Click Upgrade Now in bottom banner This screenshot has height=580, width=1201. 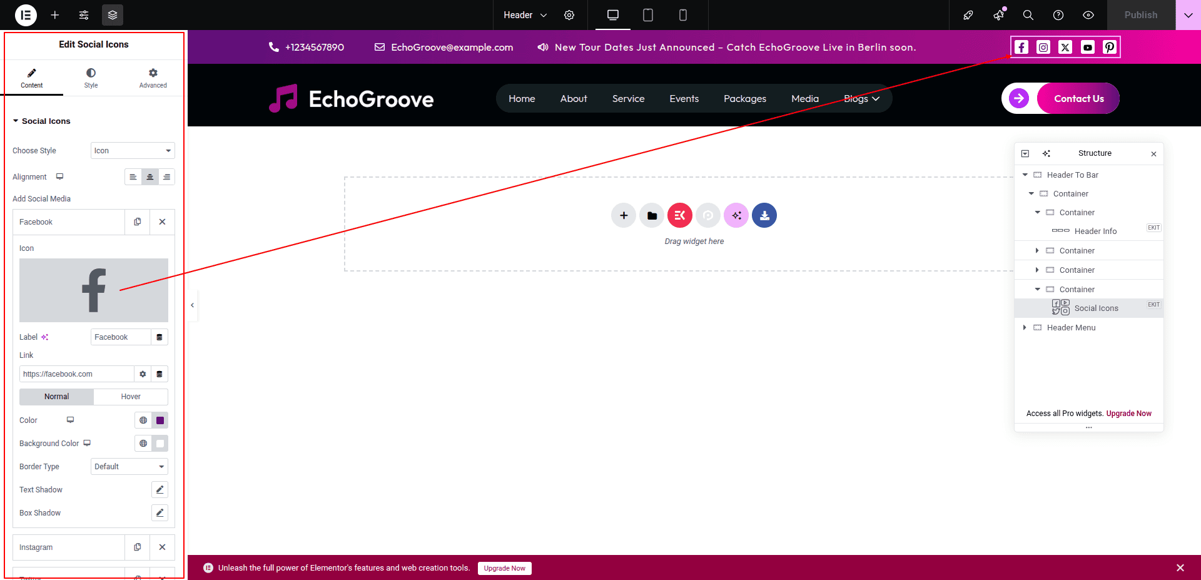click(504, 568)
